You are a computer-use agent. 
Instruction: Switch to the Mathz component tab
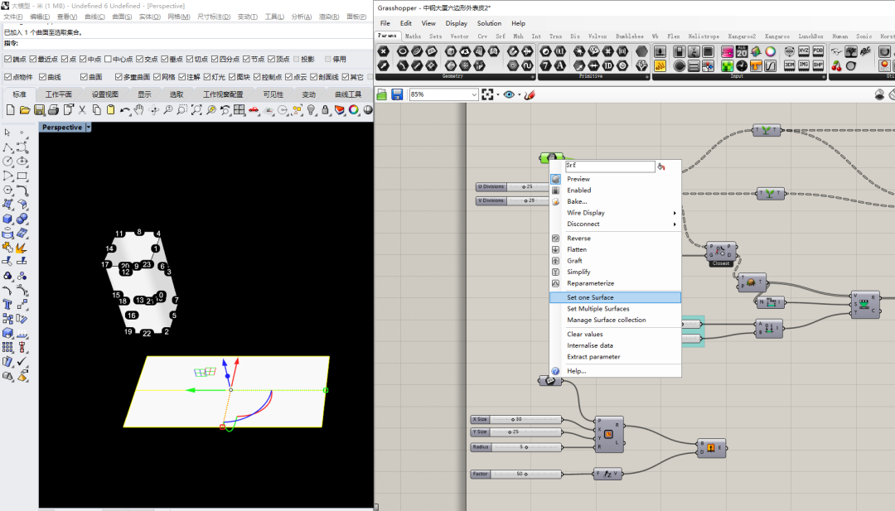pyautogui.click(x=414, y=36)
